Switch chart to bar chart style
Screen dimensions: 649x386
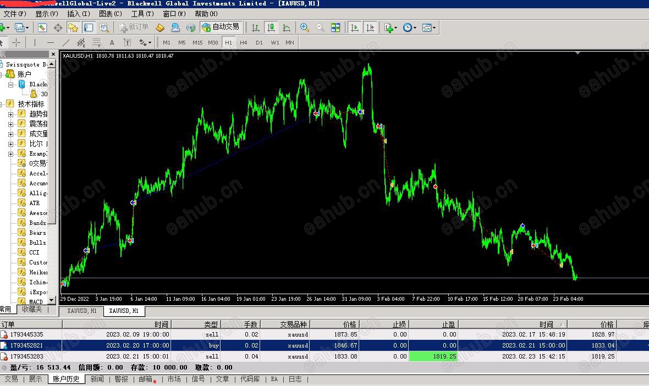click(255, 27)
